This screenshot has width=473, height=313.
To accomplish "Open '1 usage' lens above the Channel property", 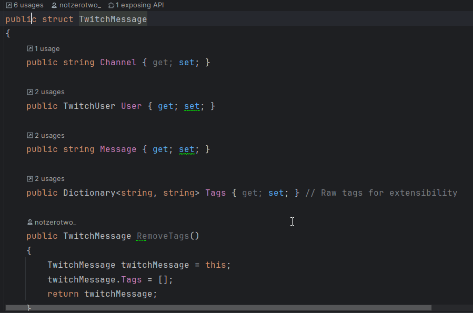I will point(47,49).
